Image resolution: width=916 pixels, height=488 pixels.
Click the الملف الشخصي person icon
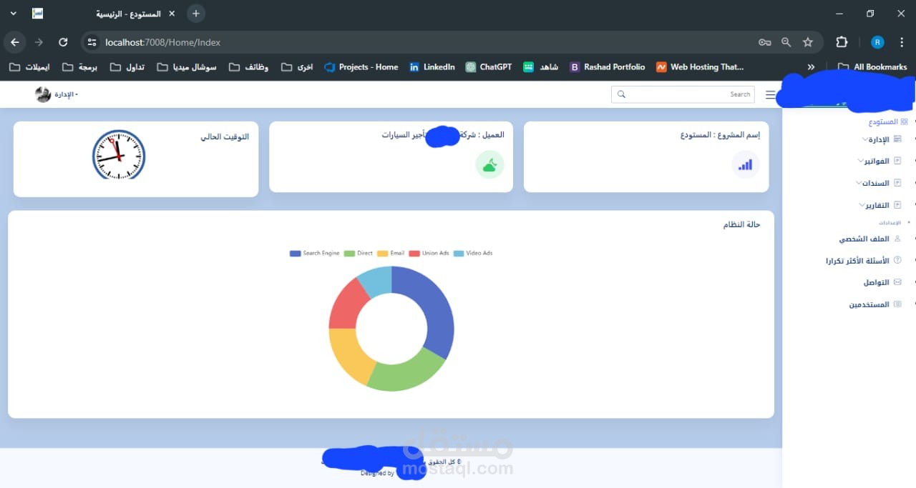898,239
